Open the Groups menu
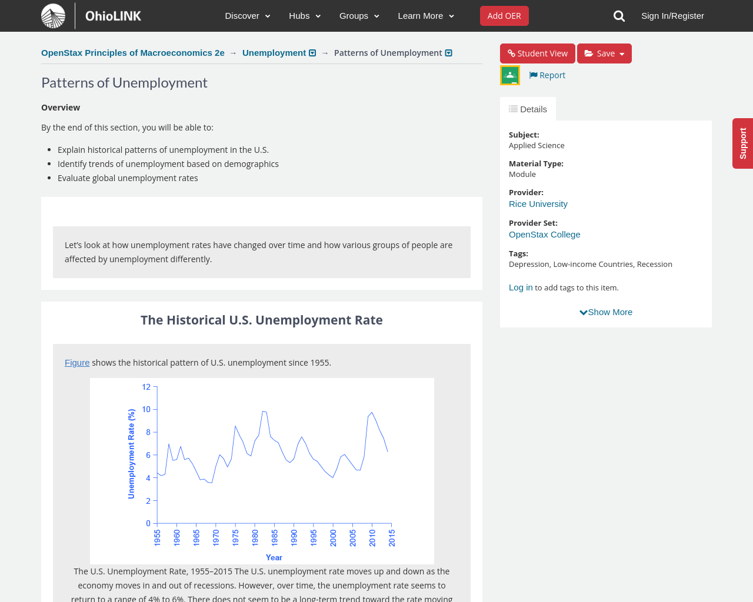753x602 pixels. point(359,16)
